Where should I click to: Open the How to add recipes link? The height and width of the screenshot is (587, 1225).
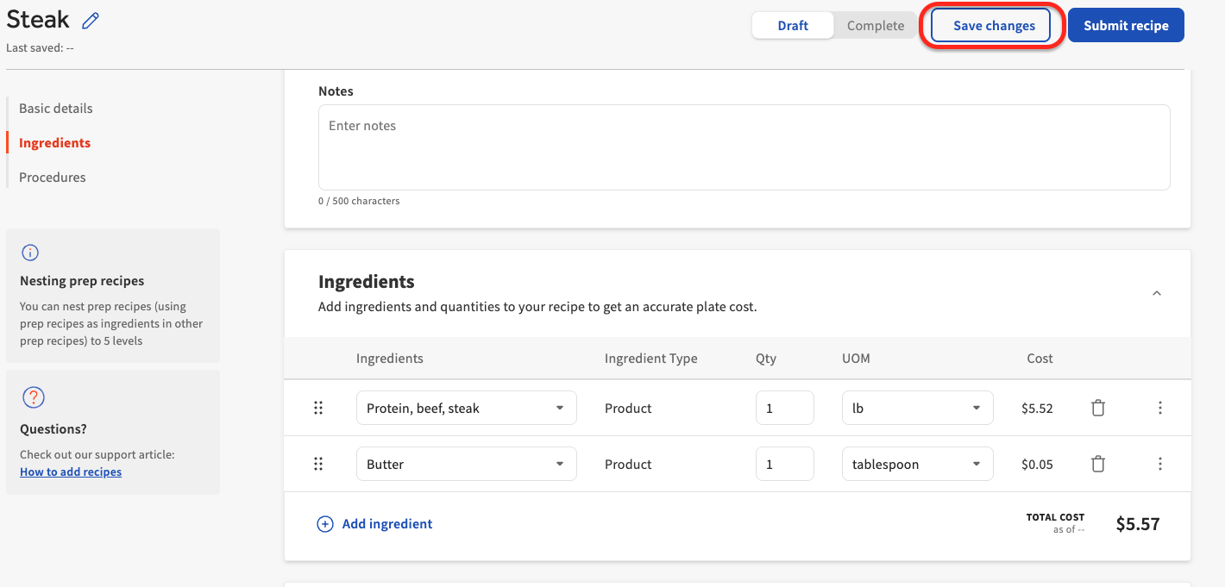point(71,472)
